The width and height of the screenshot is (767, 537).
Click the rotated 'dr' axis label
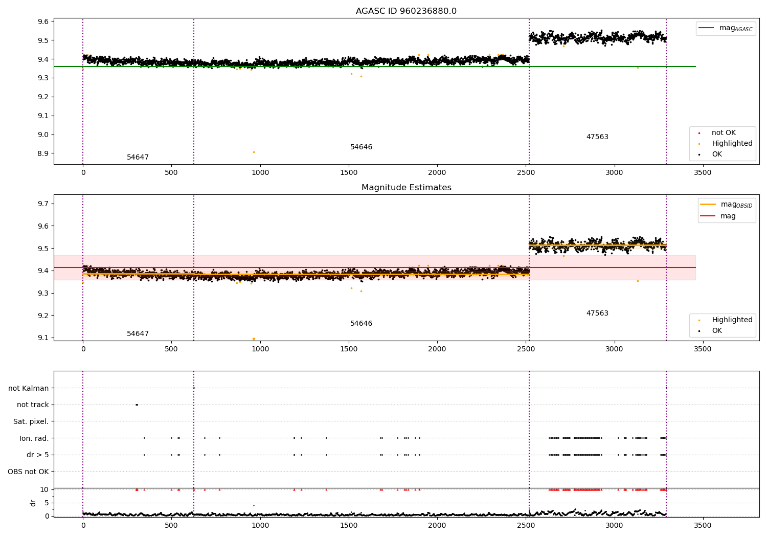pyautogui.click(x=33, y=503)
